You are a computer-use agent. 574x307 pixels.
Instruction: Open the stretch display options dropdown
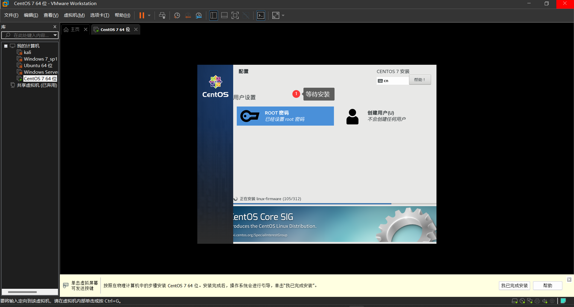[x=283, y=15]
